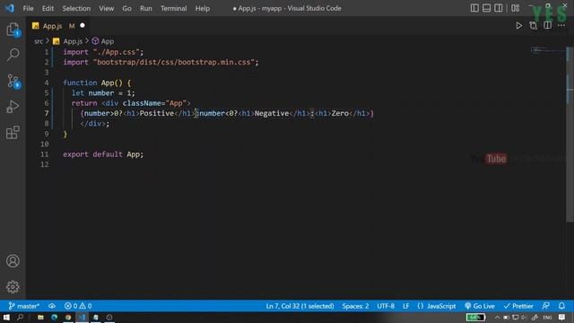
Task: Click the VS Code logo icon
Action: pyautogui.click(x=10, y=8)
